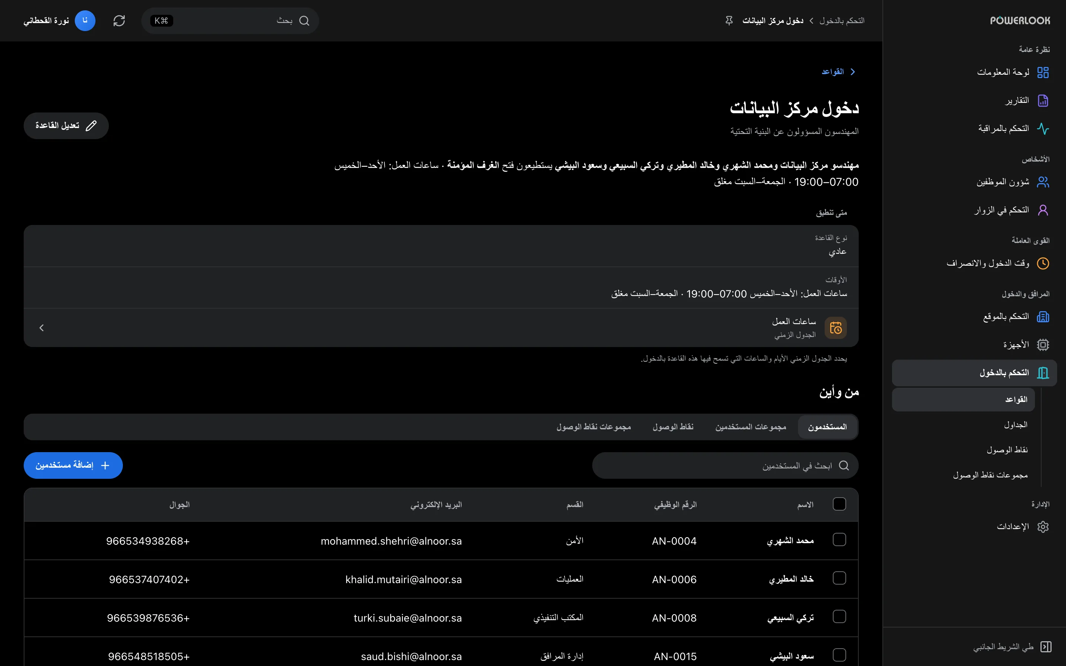Toggle the select-all checkbox in table header

click(839, 504)
